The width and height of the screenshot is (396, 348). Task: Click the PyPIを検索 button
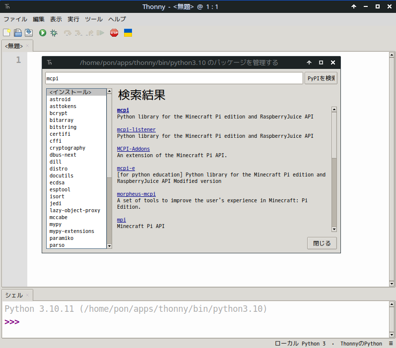tap(321, 78)
